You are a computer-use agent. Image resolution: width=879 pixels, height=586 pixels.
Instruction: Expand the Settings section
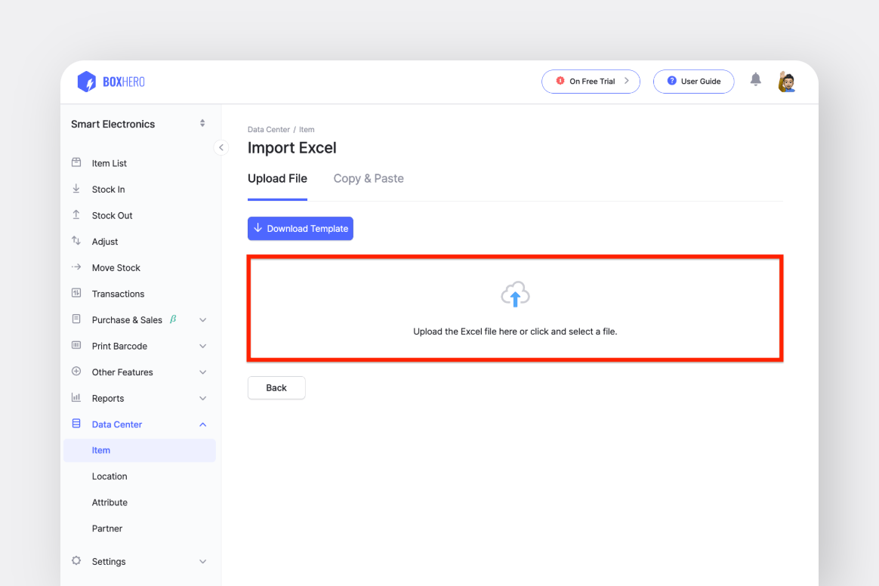(x=202, y=562)
